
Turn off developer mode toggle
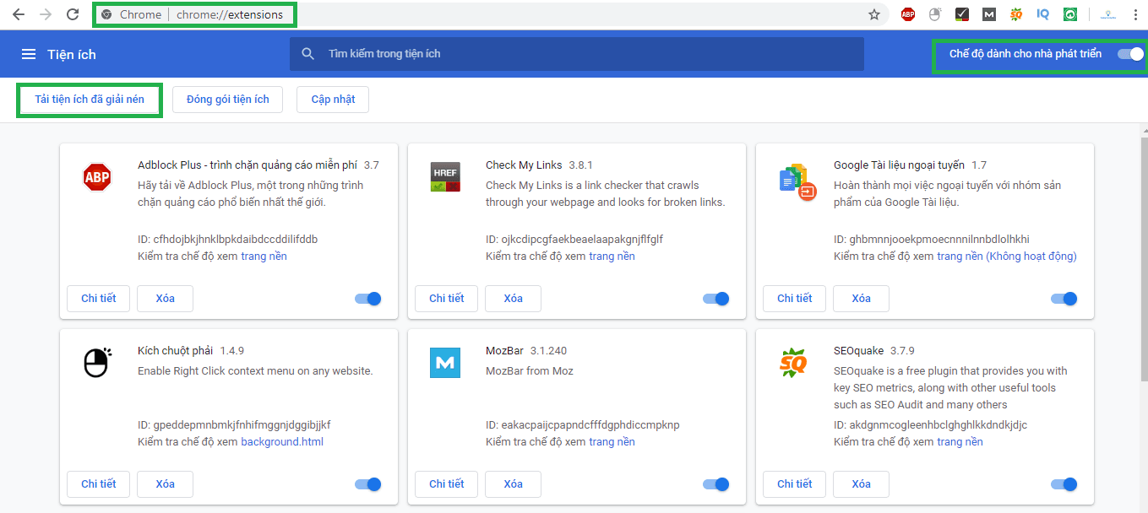coord(1129,54)
